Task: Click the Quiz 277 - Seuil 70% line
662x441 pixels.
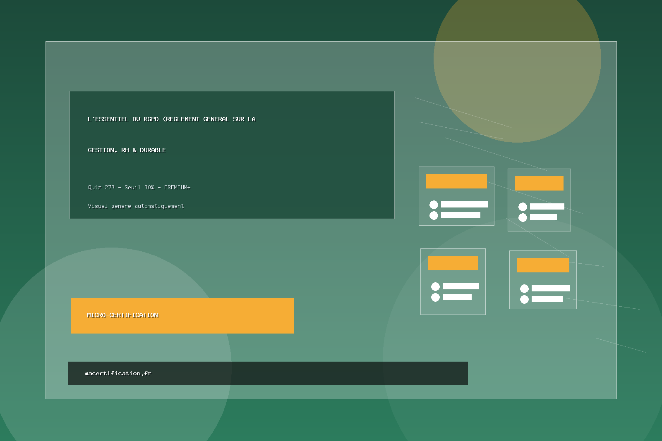Action: click(139, 187)
